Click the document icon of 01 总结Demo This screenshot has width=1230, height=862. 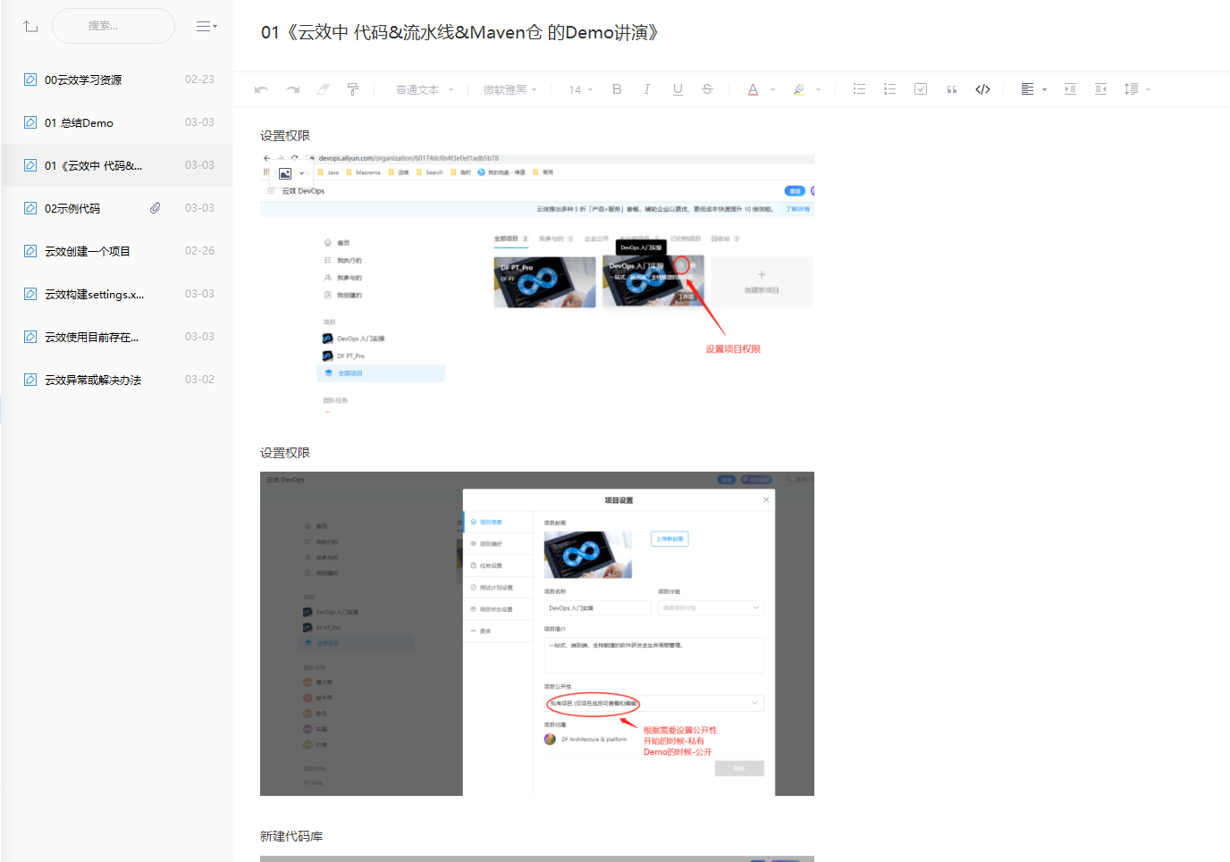30,122
